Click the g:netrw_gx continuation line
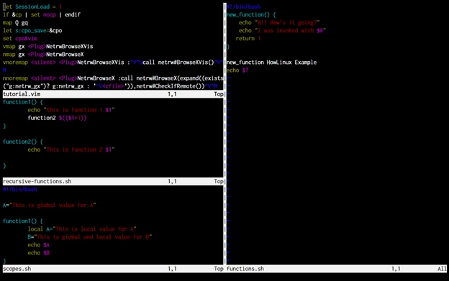The height and width of the screenshot is (281, 449). tap(110, 86)
